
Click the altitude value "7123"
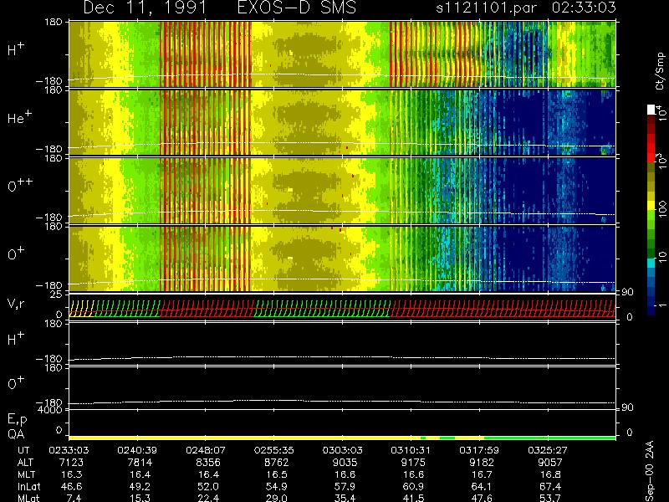click(71, 463)
